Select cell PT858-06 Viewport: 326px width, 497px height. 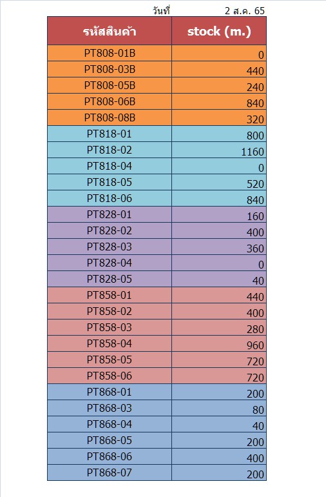tap(110, 376)
